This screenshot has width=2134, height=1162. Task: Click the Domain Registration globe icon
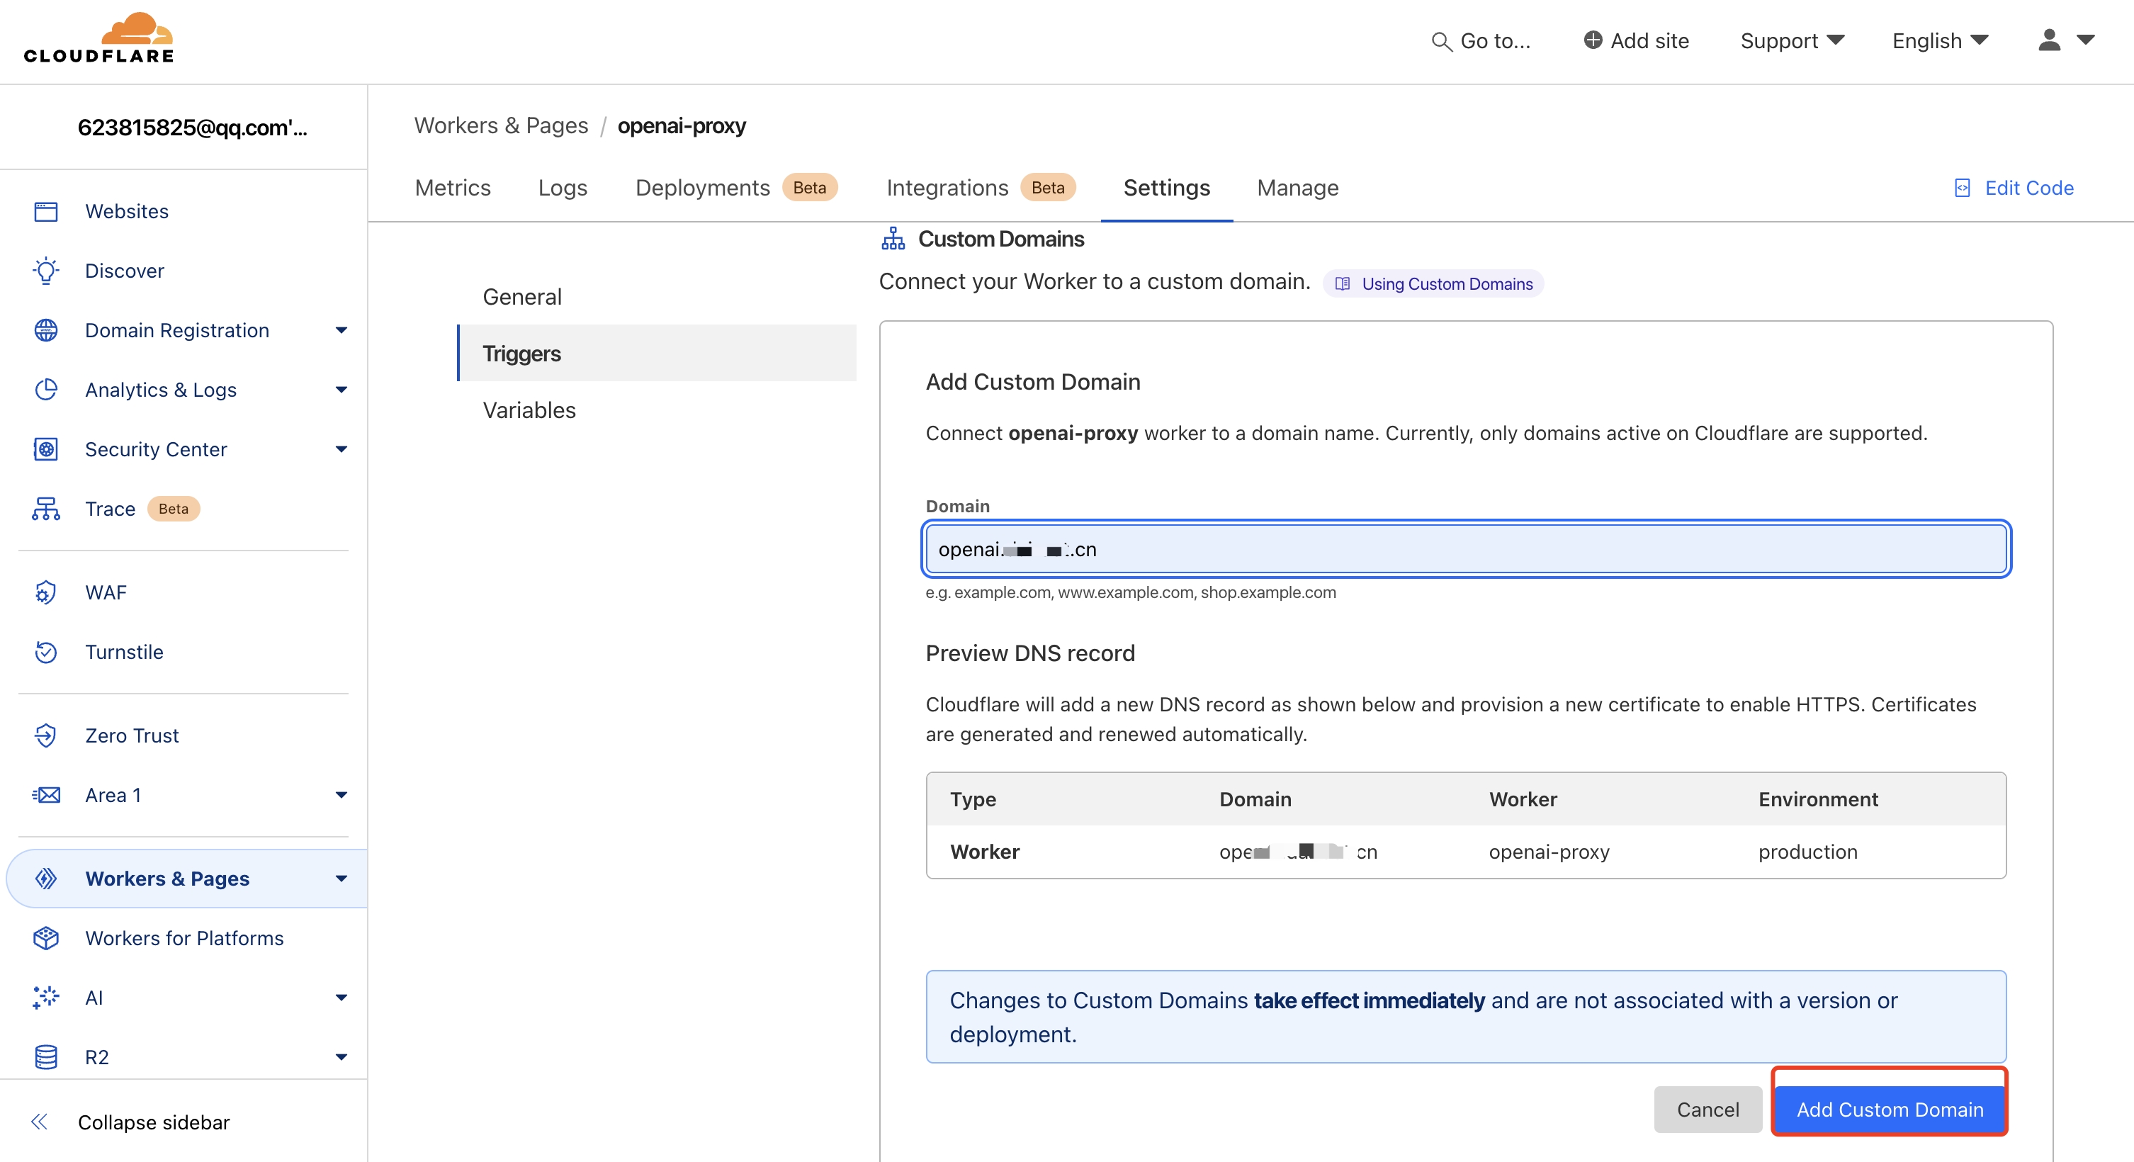tap(45, 330)
